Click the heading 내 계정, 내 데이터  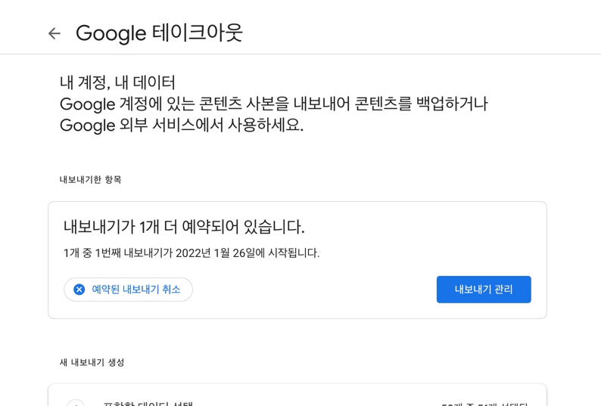coord(117,82)
